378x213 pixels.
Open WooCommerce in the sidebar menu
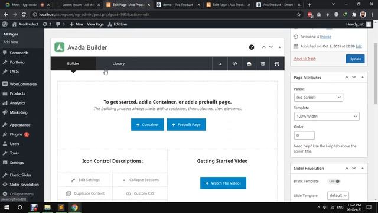(23, 84)
